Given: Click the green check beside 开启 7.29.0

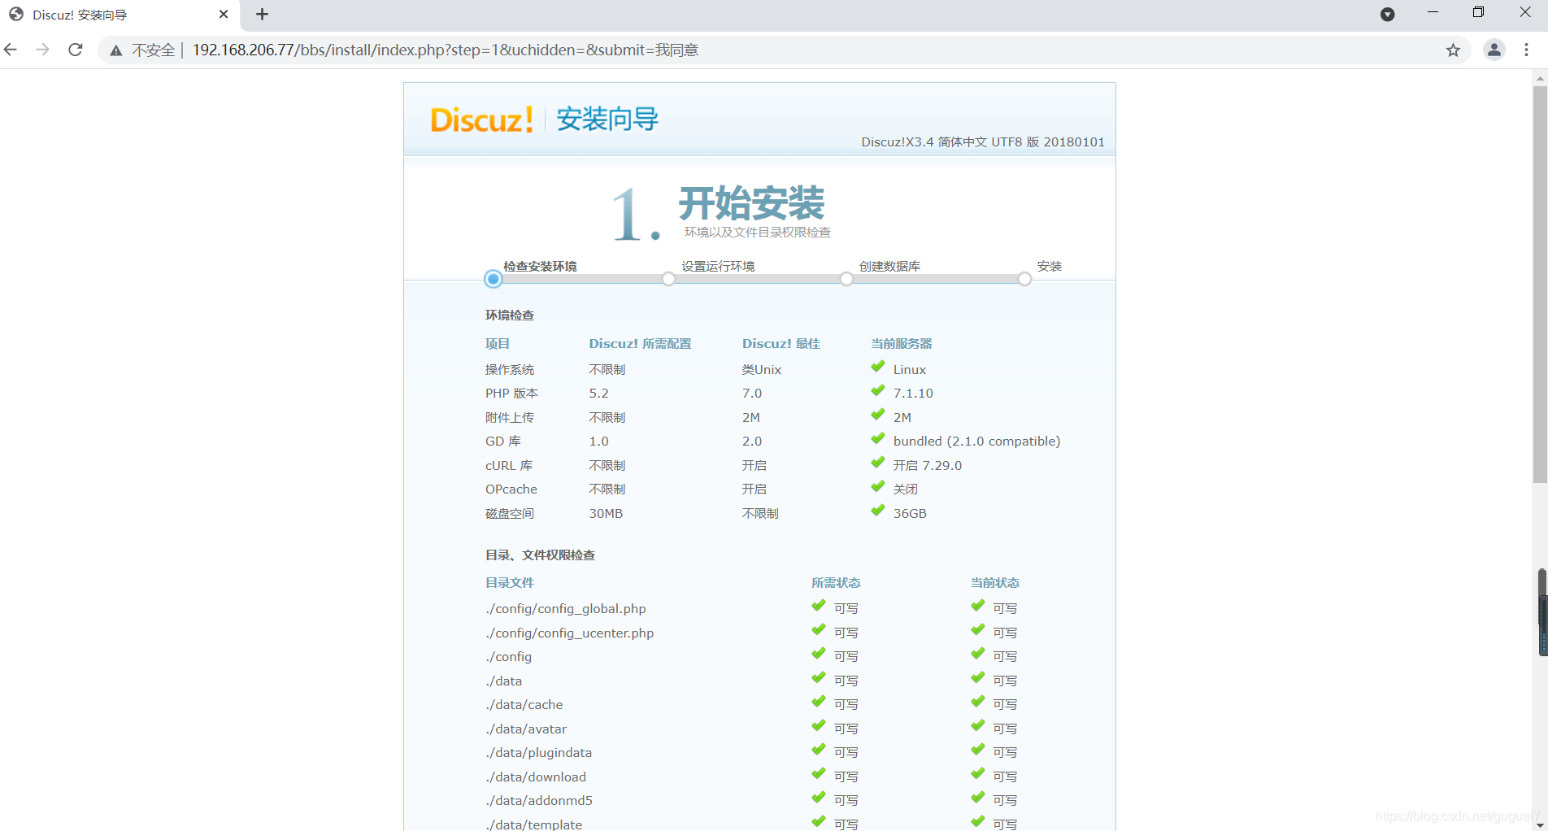Looking at the screenshot, I should tap(877, 463).
